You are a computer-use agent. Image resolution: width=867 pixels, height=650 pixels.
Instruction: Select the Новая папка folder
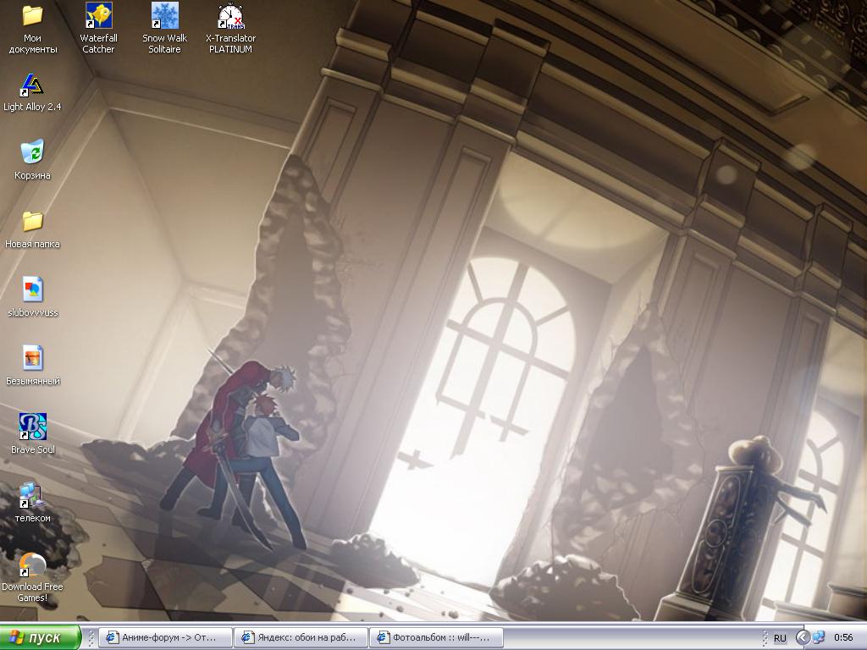(33, 221)
